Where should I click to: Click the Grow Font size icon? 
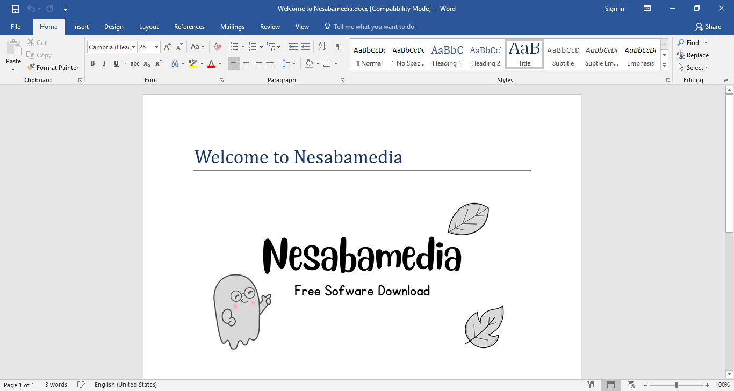(167, 47)
